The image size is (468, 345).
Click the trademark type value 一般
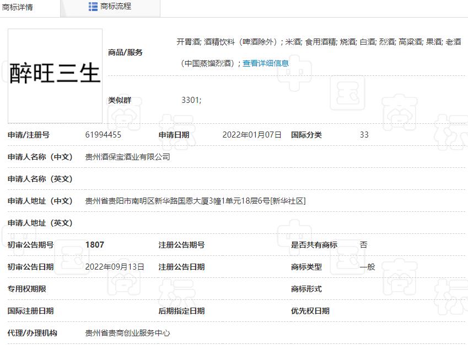(x=368, y=267)
